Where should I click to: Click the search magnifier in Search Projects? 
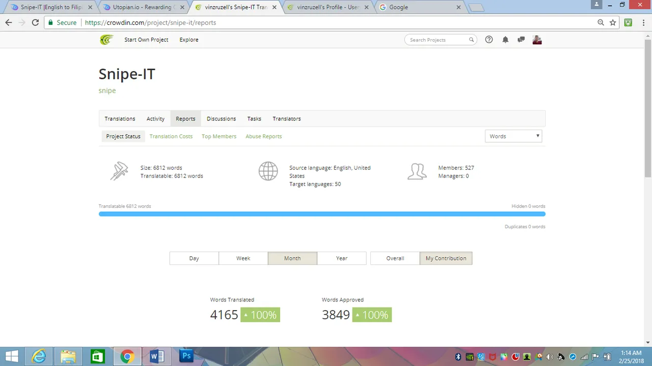point(471,40)
